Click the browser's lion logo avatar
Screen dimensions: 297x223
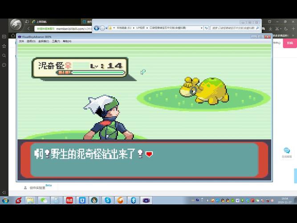tap(16, 25)
